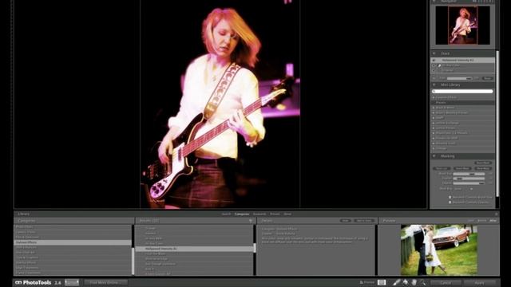Open Find More Online link
The height and width of the screenshot is (287, 511).
pos(106,282)
